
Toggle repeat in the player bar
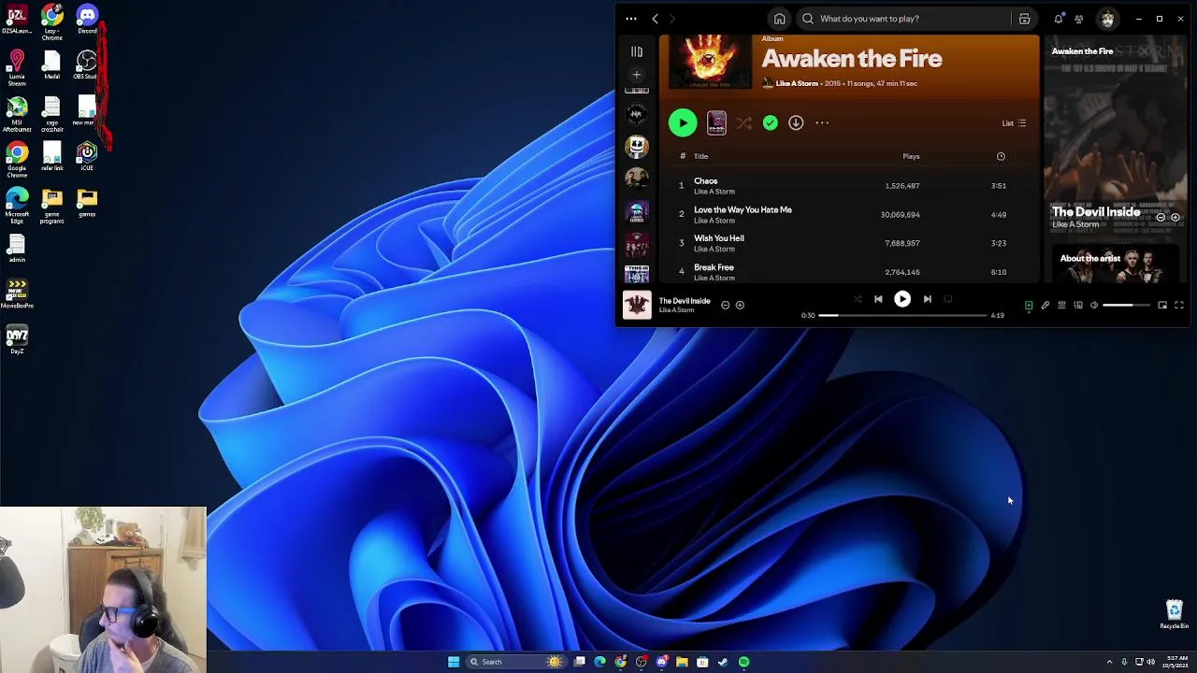coord(947,299)
